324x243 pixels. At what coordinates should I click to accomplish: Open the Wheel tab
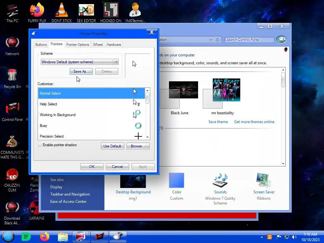(x=98, y=44)
